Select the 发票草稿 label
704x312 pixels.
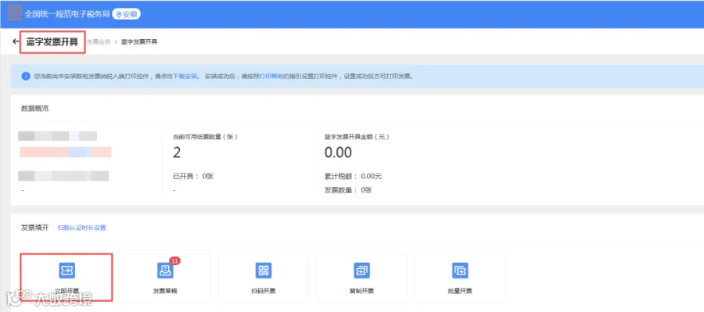pyautogui.click(x=165, y=291)
